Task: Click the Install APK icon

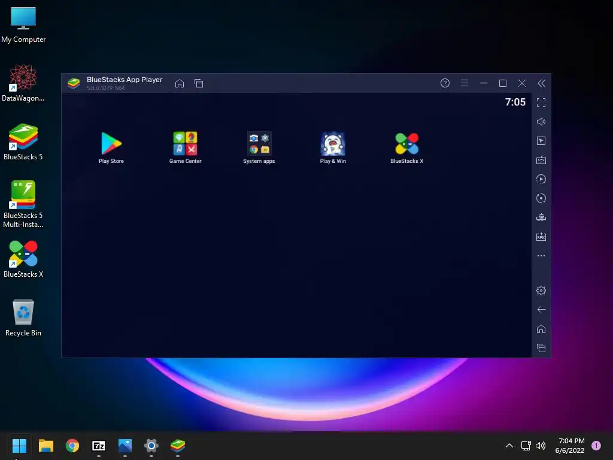Action: pyautogui.click(x=541, y=237)
